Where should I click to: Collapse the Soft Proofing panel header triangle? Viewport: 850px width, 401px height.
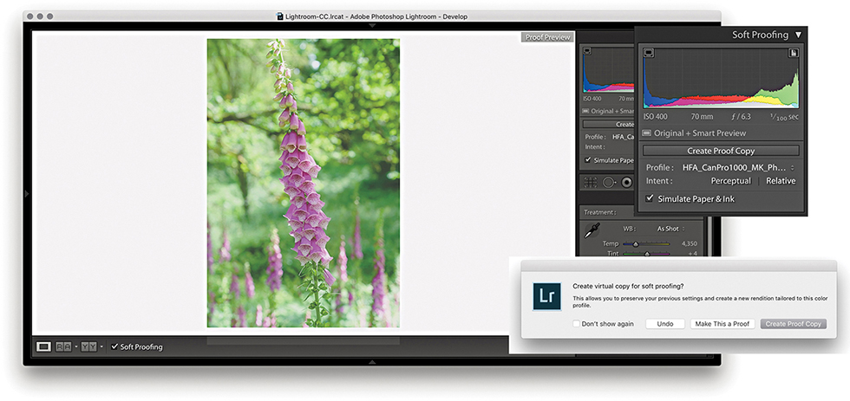coord(798,36)
